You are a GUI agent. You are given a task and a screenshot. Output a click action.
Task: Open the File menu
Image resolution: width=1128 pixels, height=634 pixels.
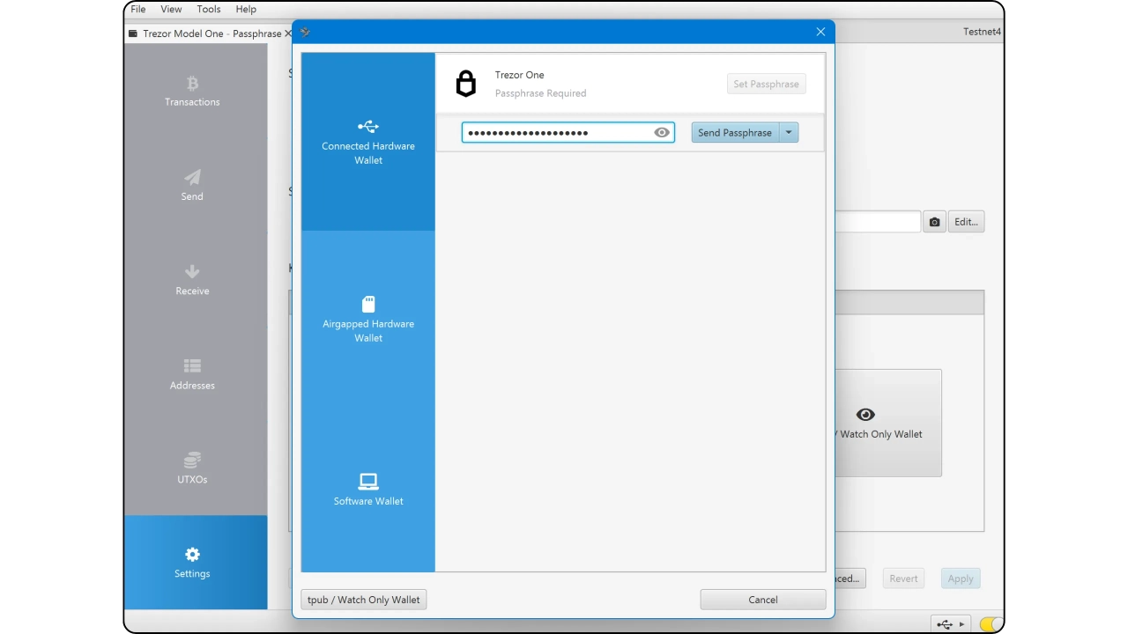[x=138, y=9]
